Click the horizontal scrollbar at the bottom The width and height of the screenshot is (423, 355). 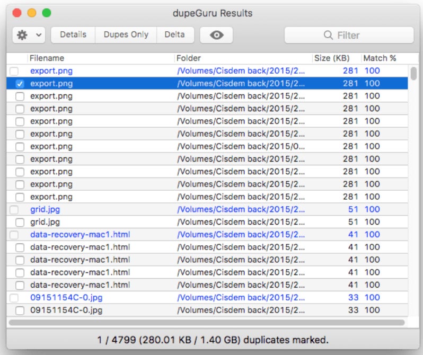pos(207,323)
